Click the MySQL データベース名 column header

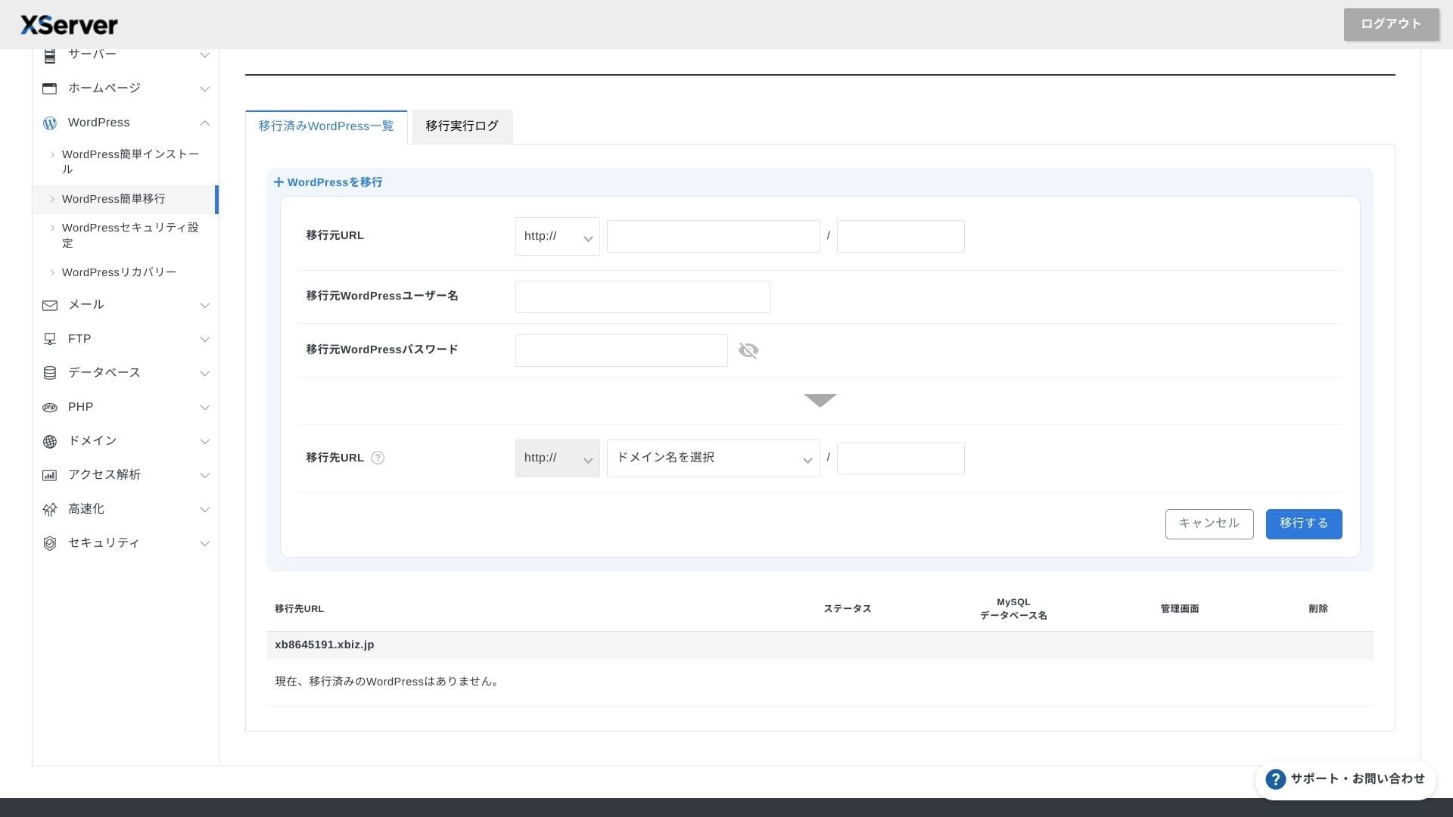[1013, 609]
